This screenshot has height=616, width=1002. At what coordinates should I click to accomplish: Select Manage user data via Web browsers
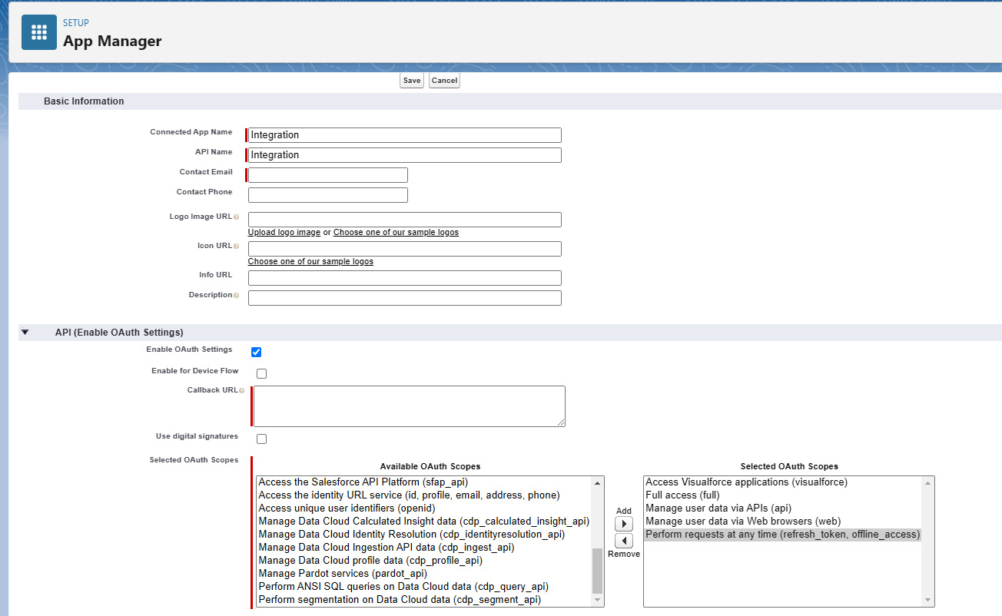click(783, 522)
